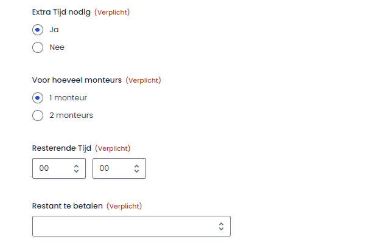Choose the "1 monteur" radio option

pyautogui.click(x=38, y=98)
